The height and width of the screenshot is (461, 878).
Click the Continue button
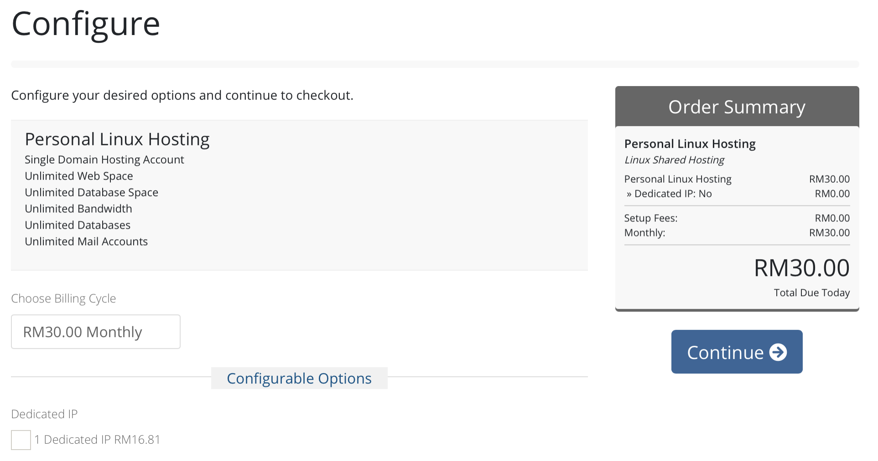coord(737,352)
